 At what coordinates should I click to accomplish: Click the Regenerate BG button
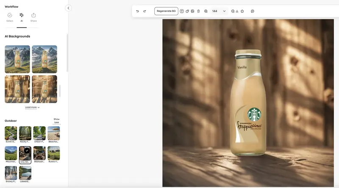(x=166, y=11)
